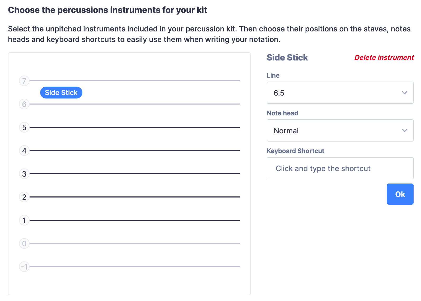This screenshot has height=301, width=421.
Task: Click the Note head chevron arrow
Action: 404,130
